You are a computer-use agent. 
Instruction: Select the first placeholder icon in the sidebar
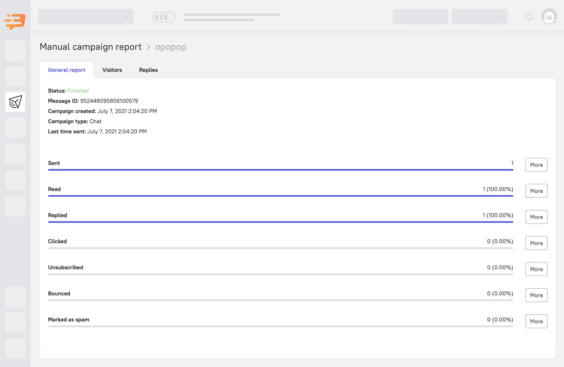click(15, 51)
